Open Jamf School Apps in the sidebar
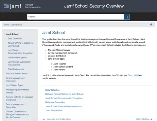The height and width of the screenshot is (121, 157). point(14,85)
